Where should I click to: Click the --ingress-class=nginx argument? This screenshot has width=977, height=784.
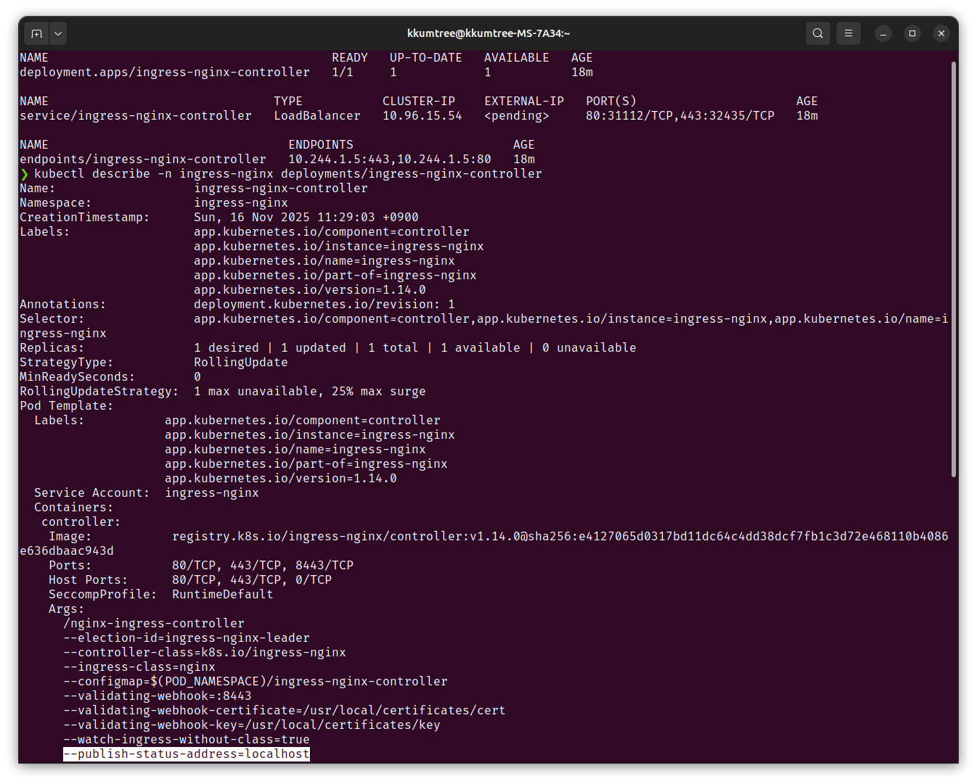pos(139,667)
